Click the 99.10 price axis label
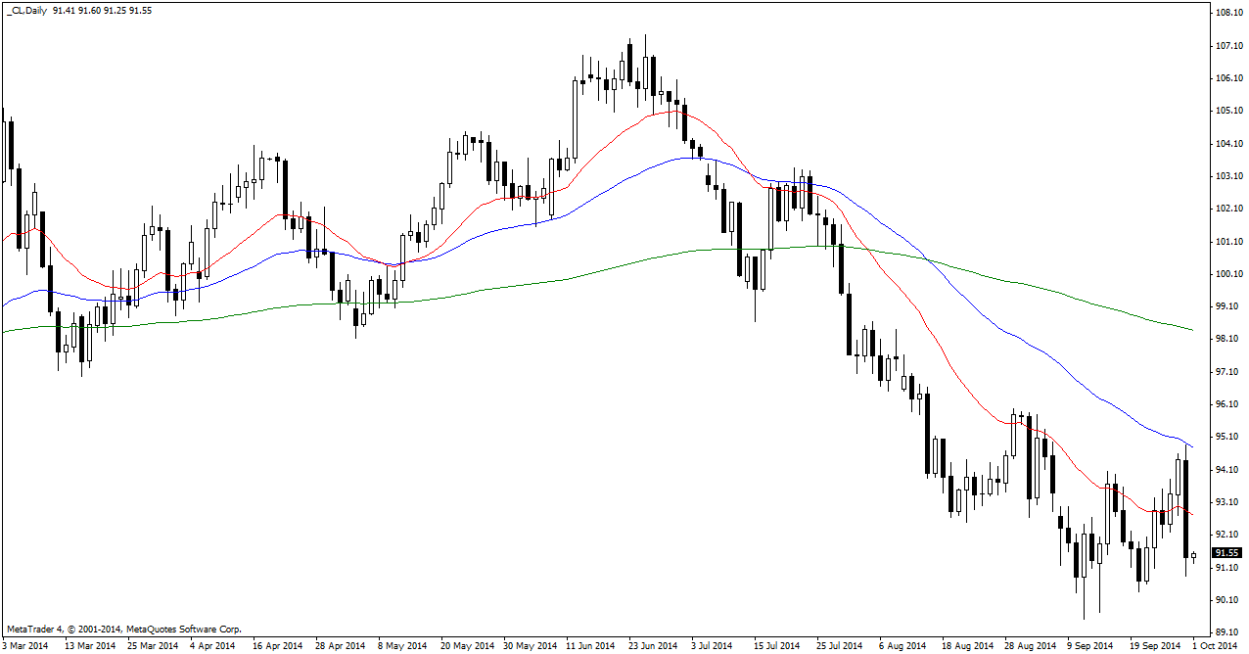Screen dimensions: 1249x654 [x=1228, y=306]
